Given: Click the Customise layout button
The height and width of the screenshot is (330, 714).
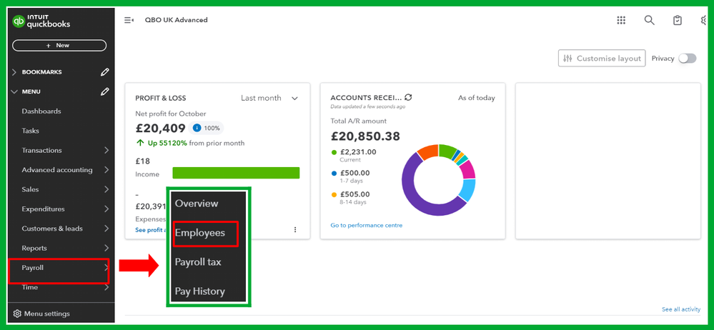Looking at the screenshot, I should coord(602,59).
